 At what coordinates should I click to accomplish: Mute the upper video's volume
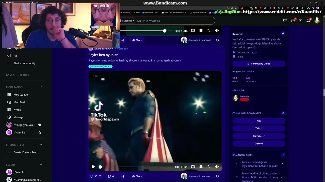coord(217,31)
